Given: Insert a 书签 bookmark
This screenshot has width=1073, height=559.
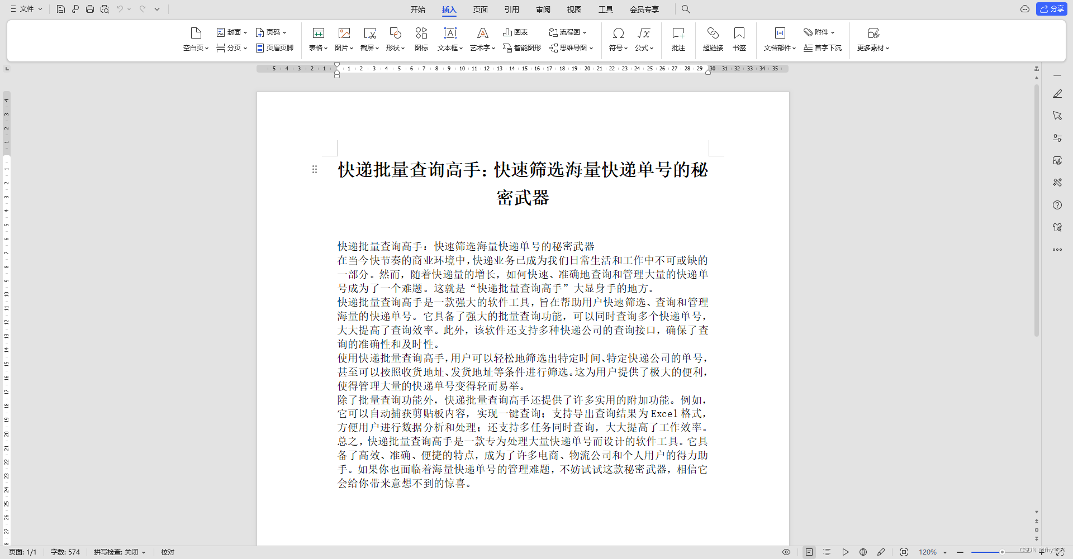Looking at the screenshot, I should click(x=739, y=39).
